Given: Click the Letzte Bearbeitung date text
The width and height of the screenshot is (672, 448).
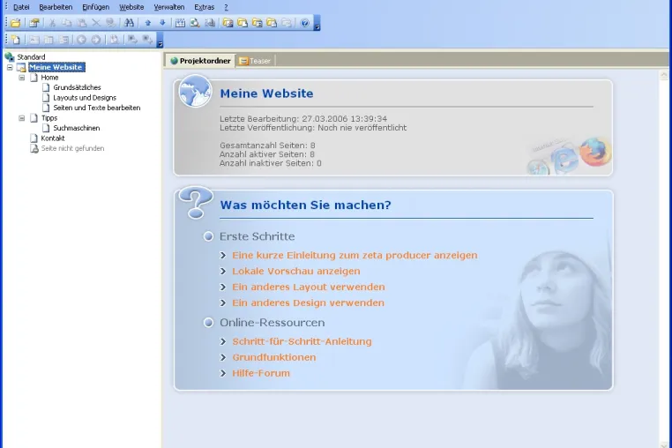Looking at the screenshot, I should coord(303,119).
